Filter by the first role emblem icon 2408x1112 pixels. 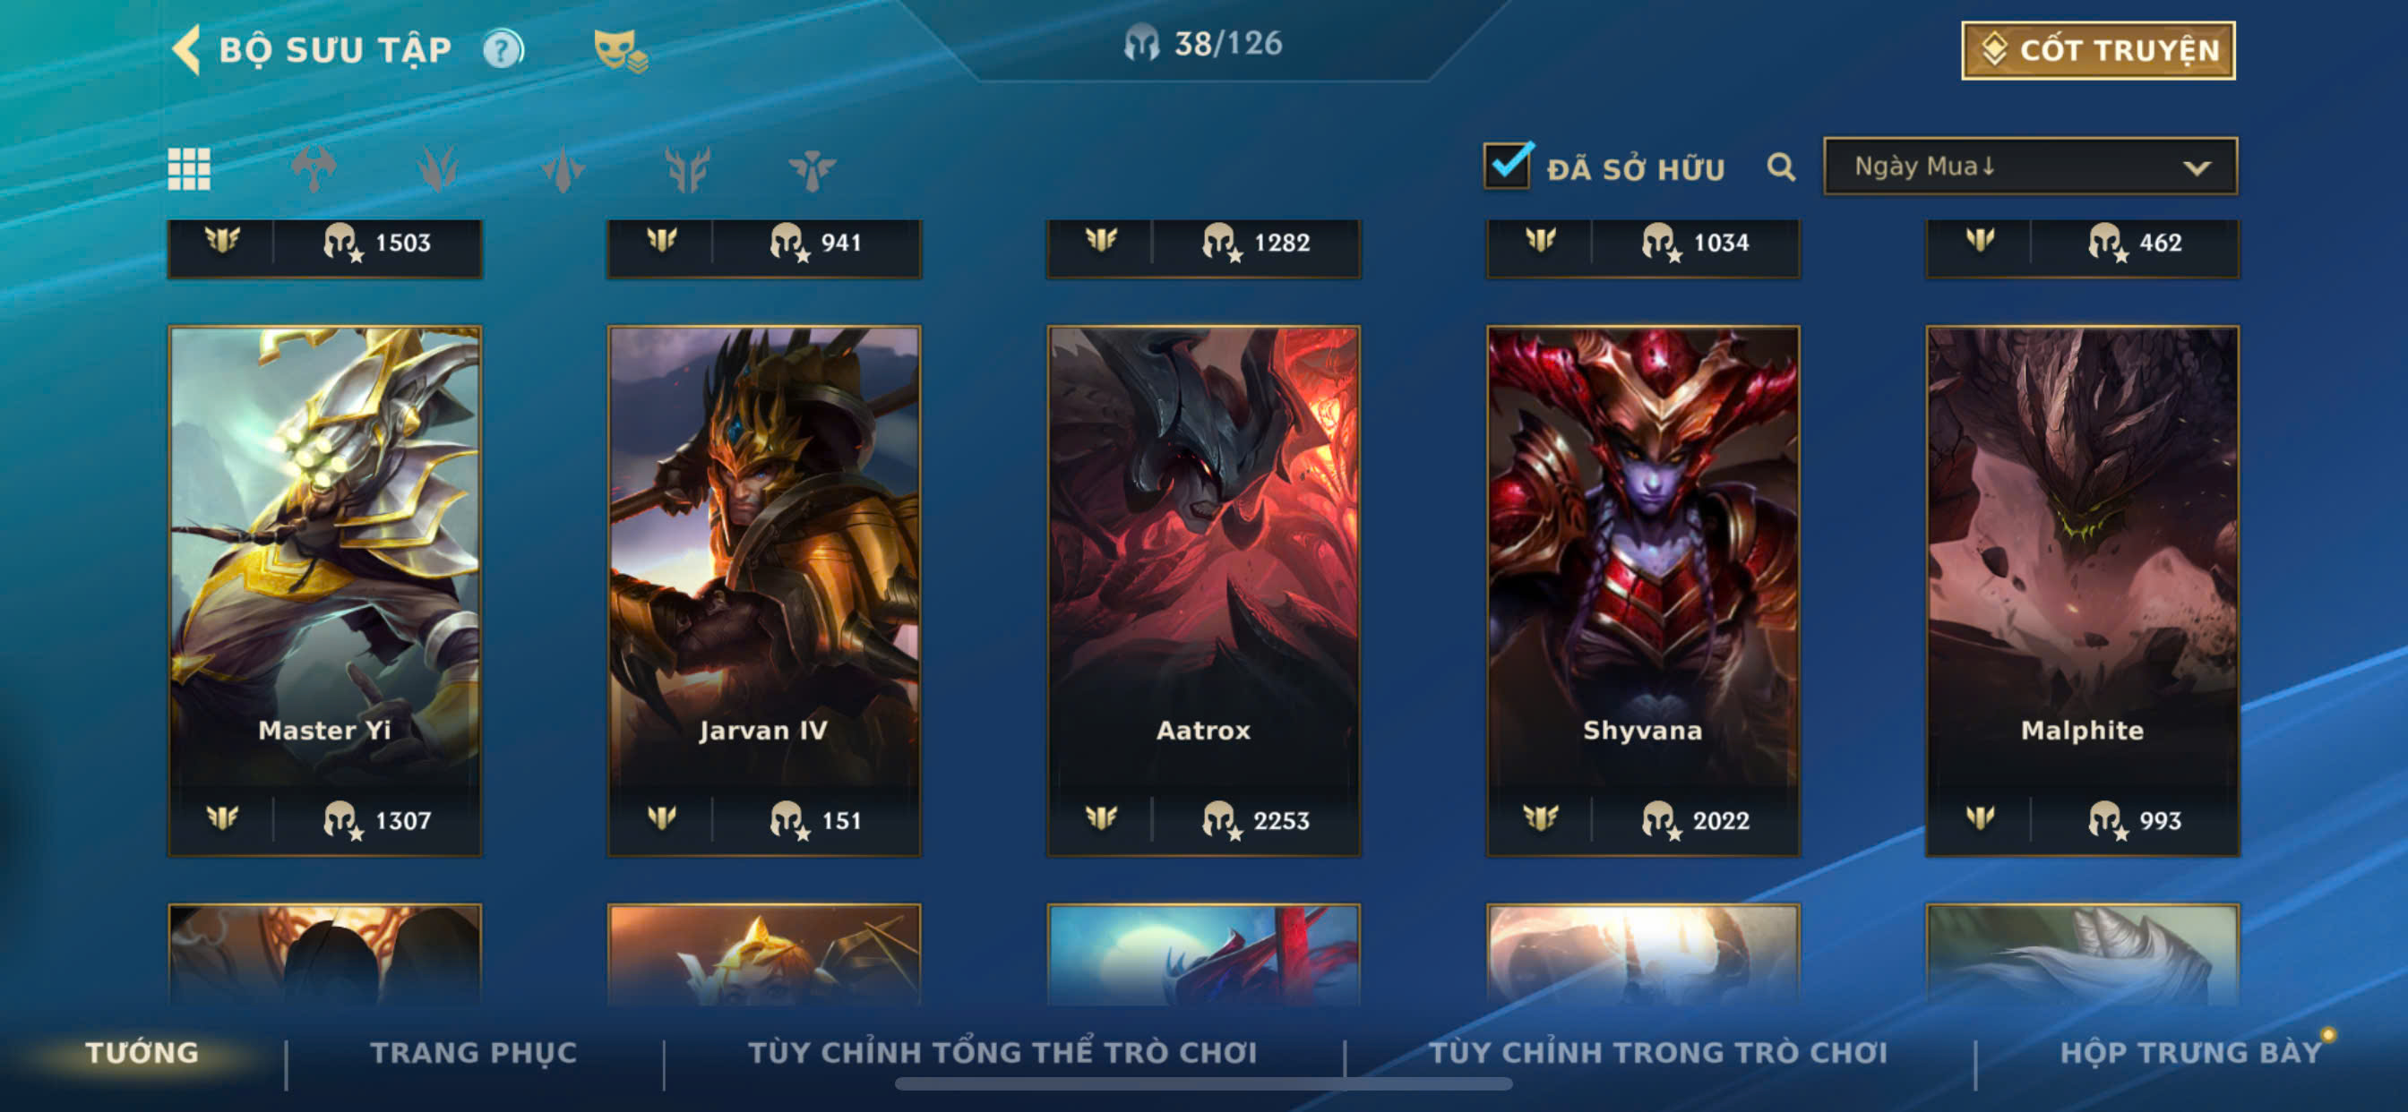[x=314, y=169]
